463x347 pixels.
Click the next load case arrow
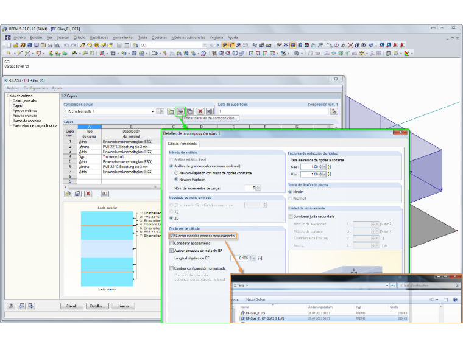click(218, 45)
